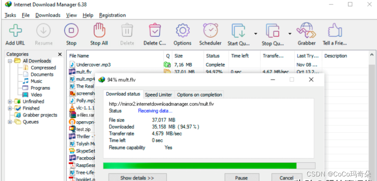Select Video category
Viewport: 377px width, 181px height.
(36, 95)
